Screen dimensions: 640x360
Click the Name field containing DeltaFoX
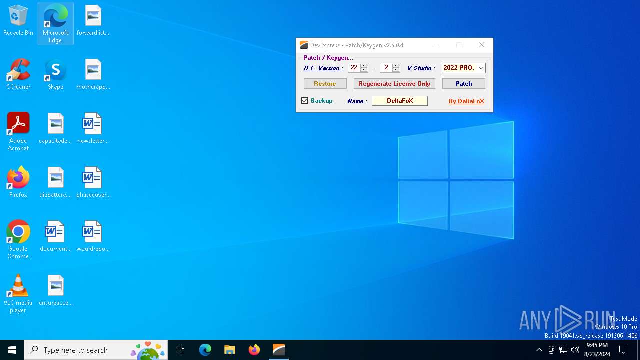coord(400,101)
